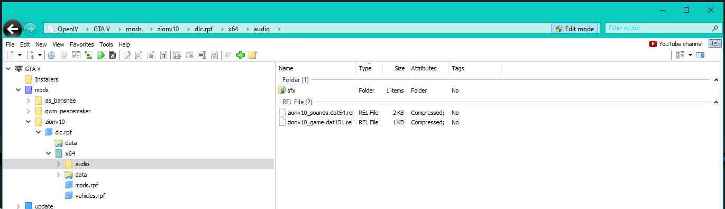Screen dimensions: 725x209
Task: Open the view style dropdown arrow
Action: click(690, 55)
